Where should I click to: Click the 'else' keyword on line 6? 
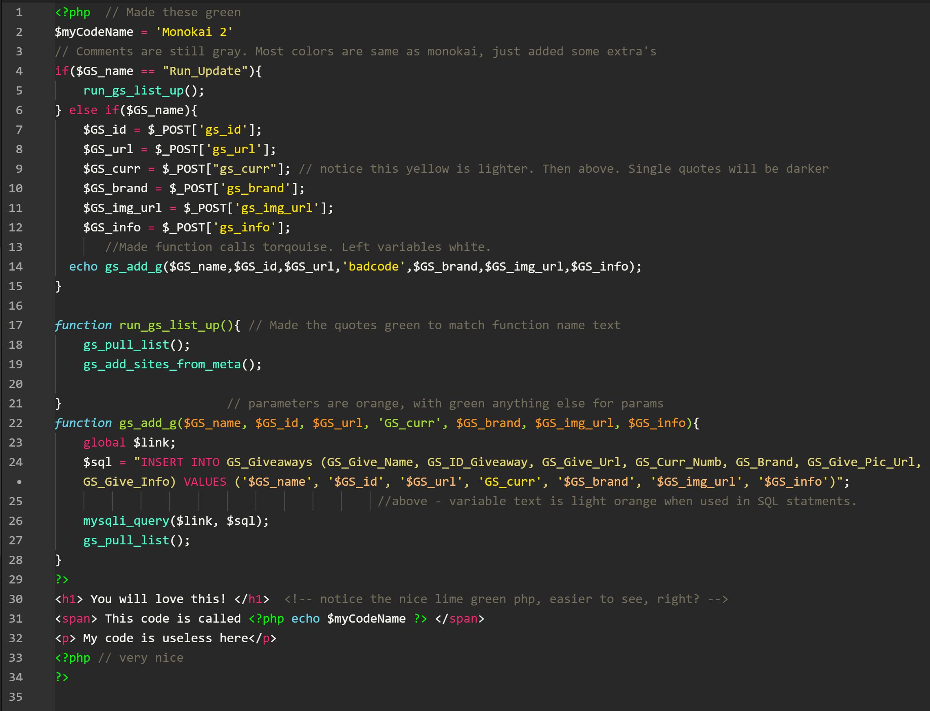(x=83, y=110)
